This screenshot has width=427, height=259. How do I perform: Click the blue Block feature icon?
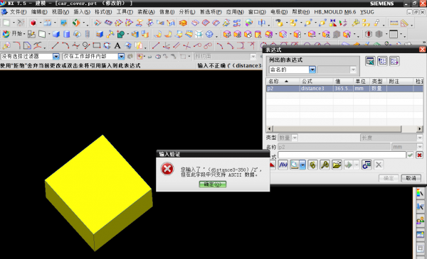coord(56,34)
